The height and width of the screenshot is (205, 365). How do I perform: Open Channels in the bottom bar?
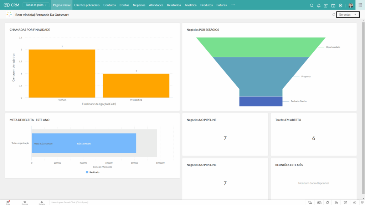(25, 203)
